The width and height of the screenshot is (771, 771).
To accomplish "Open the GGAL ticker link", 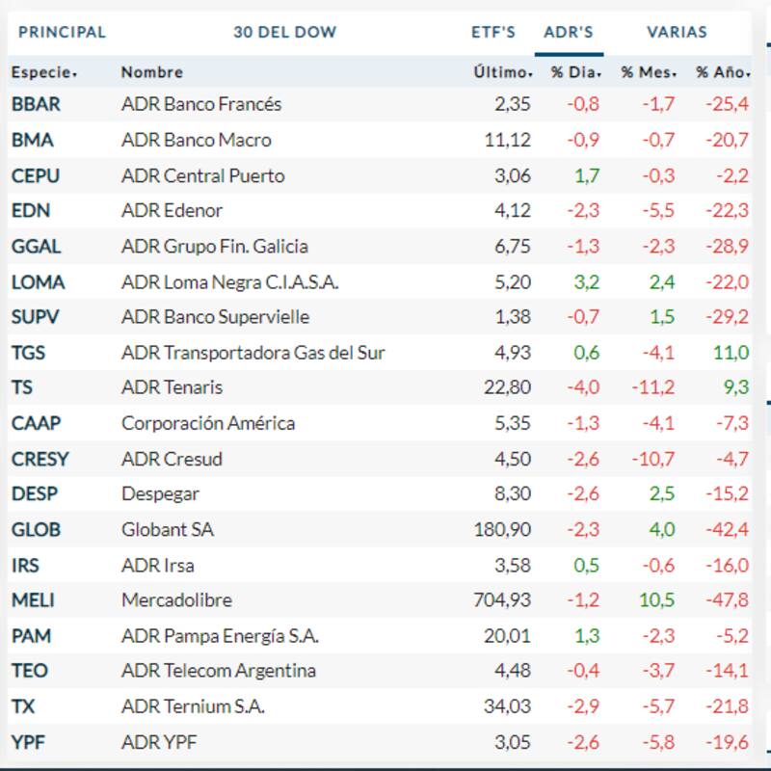I will (36, 247).
